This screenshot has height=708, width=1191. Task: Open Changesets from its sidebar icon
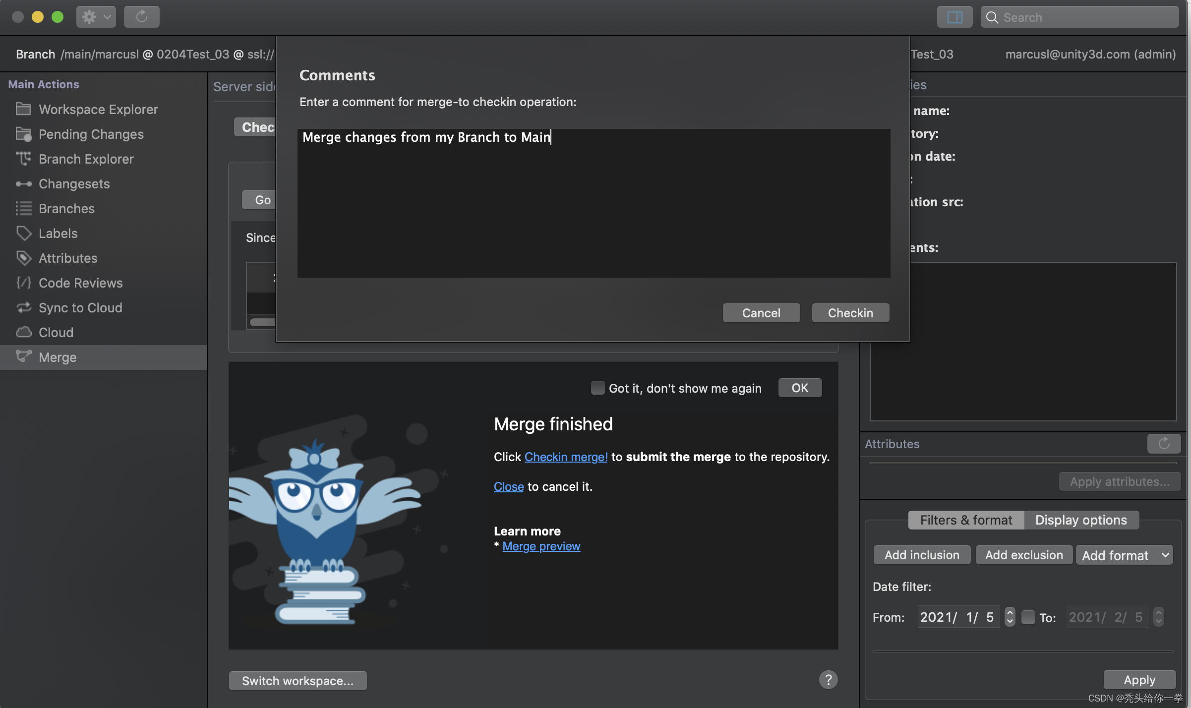tap(23, 184)
